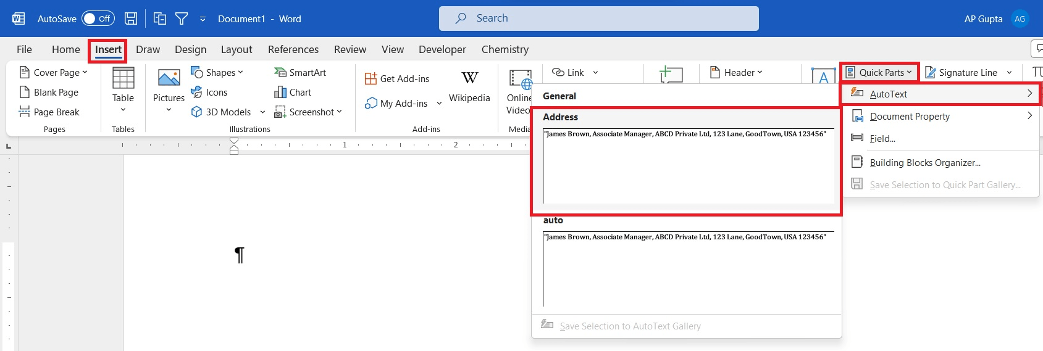
Task: Switch to the References tab
Action: [293, 49]
